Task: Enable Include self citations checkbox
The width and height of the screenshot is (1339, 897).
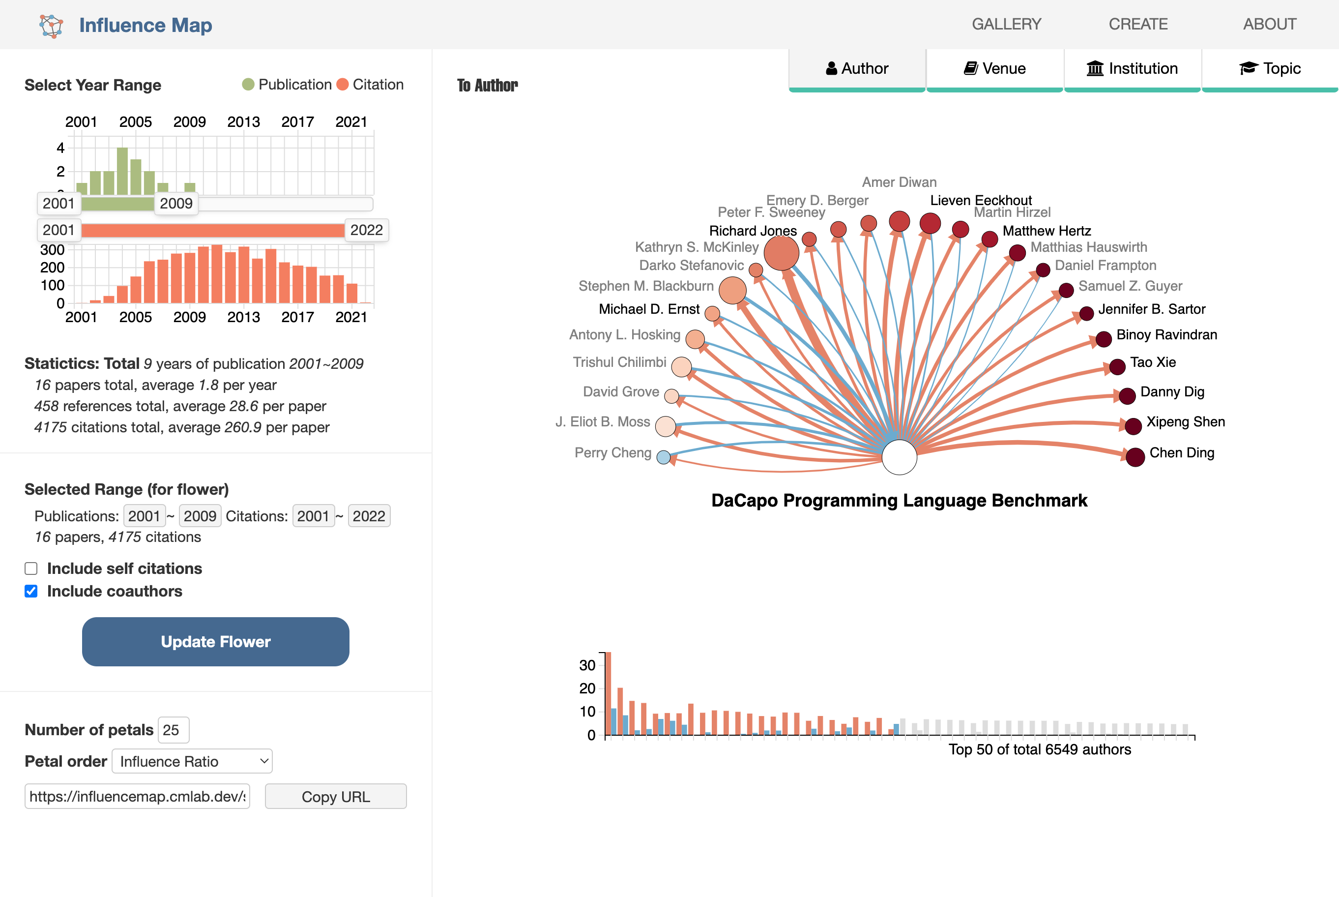Action: [x=31, y=568]
